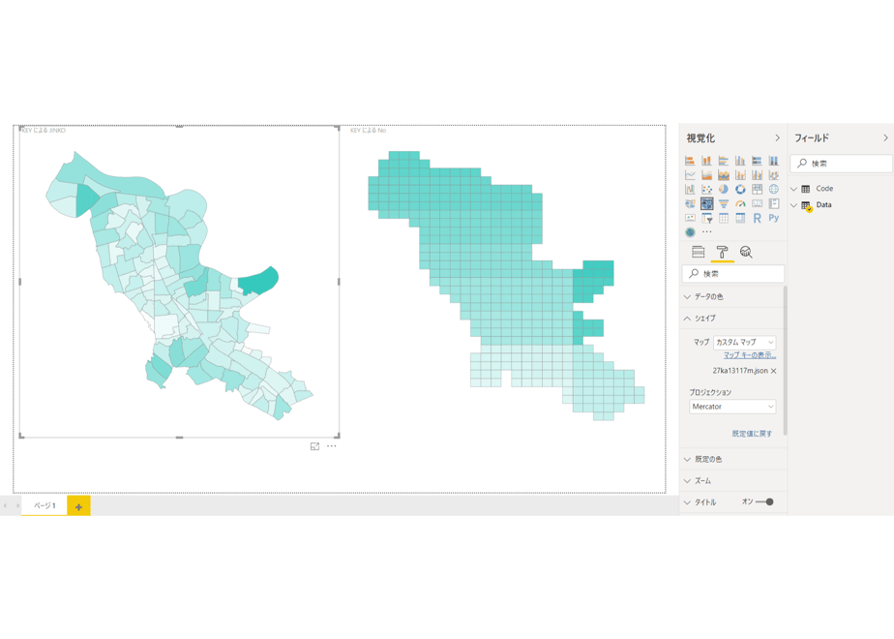Viewport: 894px width, 639px height.
Task: Click the format pane vertical scrollbar
Action: point(786,360)
